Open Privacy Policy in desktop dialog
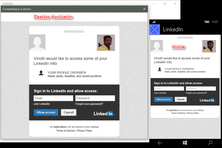The image size is (222, 148). [85, 131]
